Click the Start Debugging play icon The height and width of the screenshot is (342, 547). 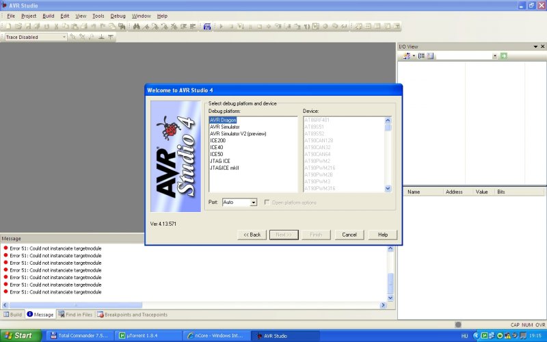pyautogui.click(x=221, y=26)
